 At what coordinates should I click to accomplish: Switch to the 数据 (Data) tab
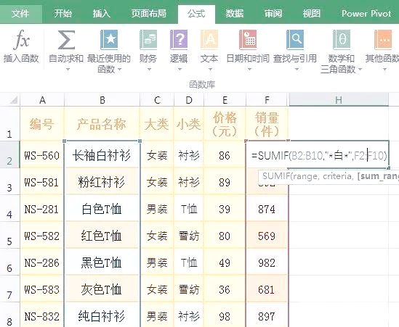pyautogui.click(x=234, y=14)
